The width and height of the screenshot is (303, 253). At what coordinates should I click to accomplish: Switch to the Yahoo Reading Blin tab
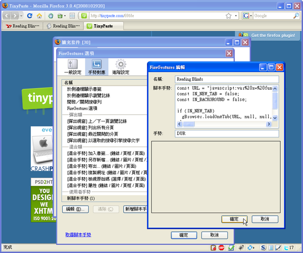click(x=22, y=26)
